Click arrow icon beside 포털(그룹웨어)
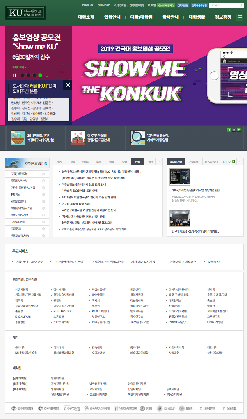 point(44,174)
